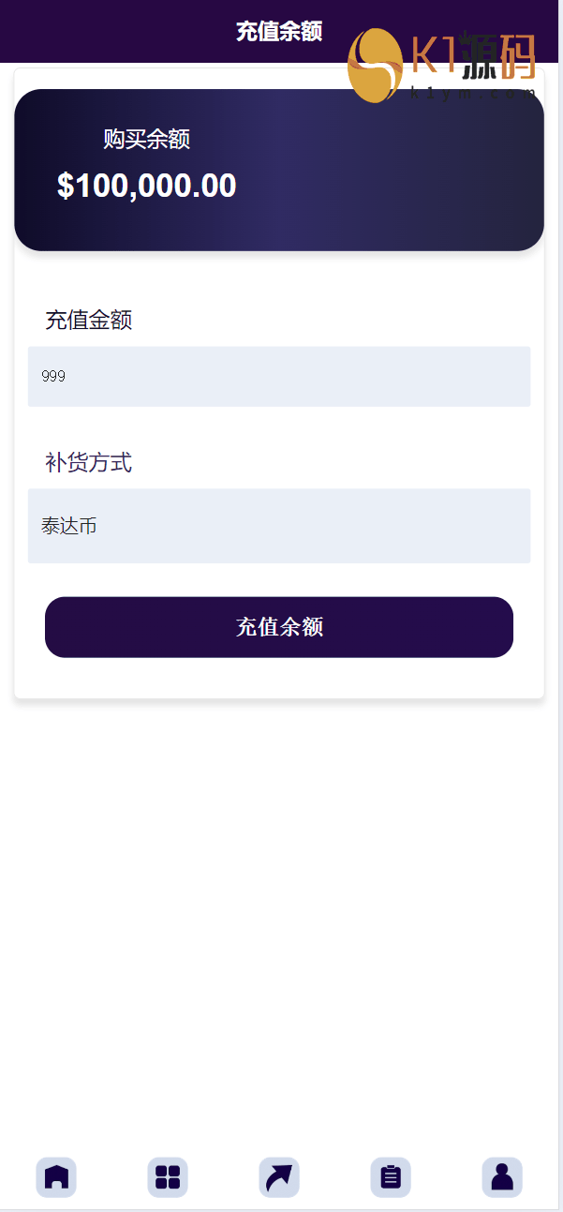Focus the 充值金额 input containing 999
The width and height of the screenshot is (563, 1212).
[279, 377]
